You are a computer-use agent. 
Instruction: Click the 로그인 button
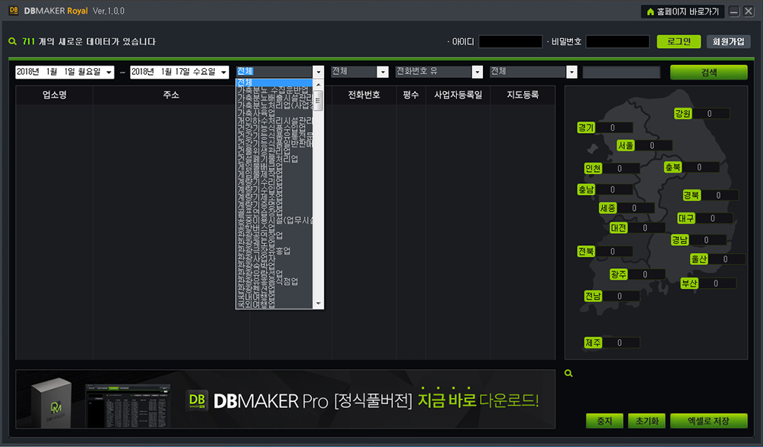[x=678, y=41]
